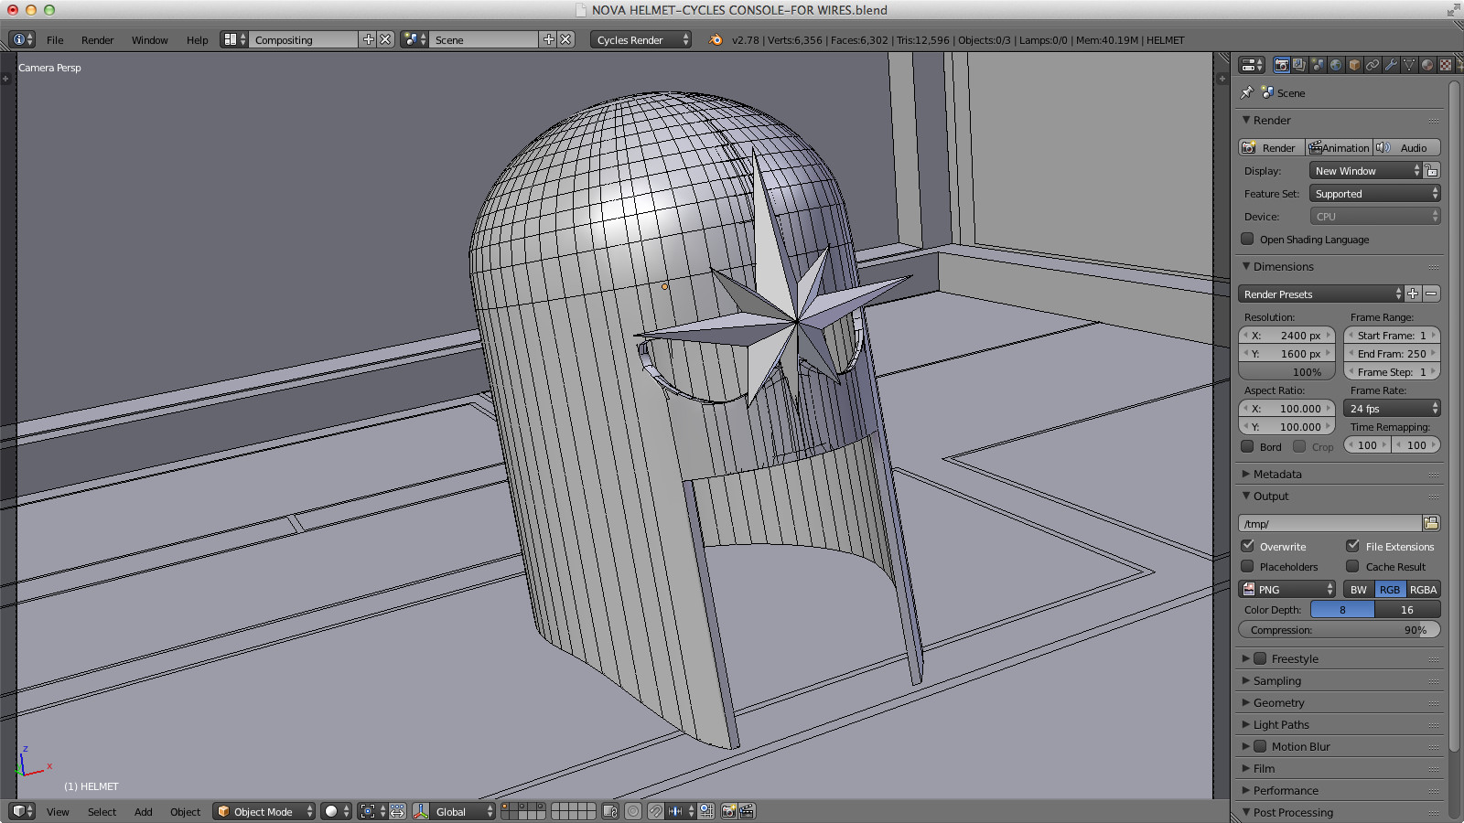The width and height of the screenshot is (1464, 823).
Task: Click the OpenGL render animation clapper icon
Action: (747, 811)
